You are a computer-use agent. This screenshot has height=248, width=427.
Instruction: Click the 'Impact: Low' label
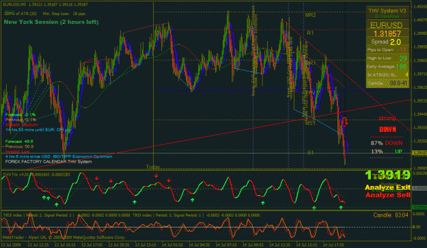(x=17, y=152)
